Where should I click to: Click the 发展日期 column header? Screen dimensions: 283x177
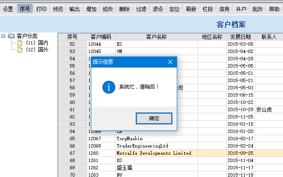[x=241, y=37]
